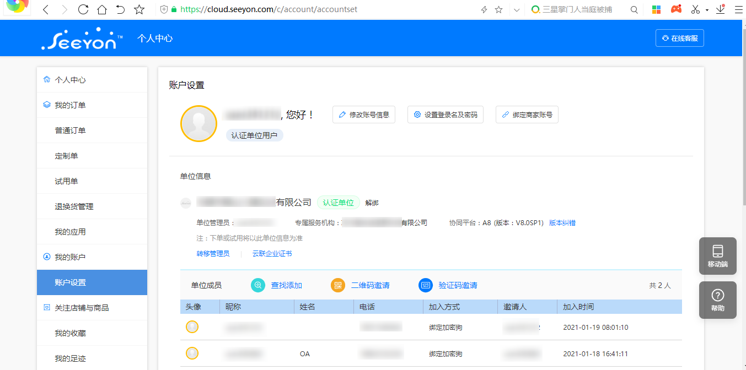The image size is (746, 370).
Task: Open the 移动端 mobile floating button
Action: click(717, 256)
